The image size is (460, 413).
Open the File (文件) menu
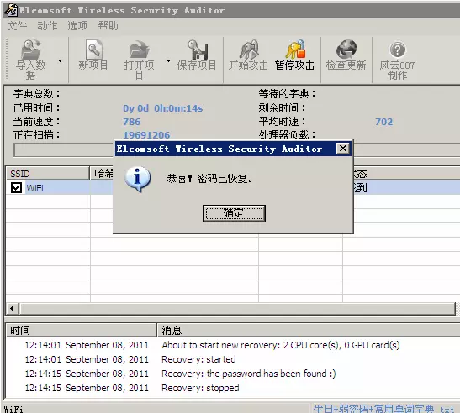click(x=17, y=26)
